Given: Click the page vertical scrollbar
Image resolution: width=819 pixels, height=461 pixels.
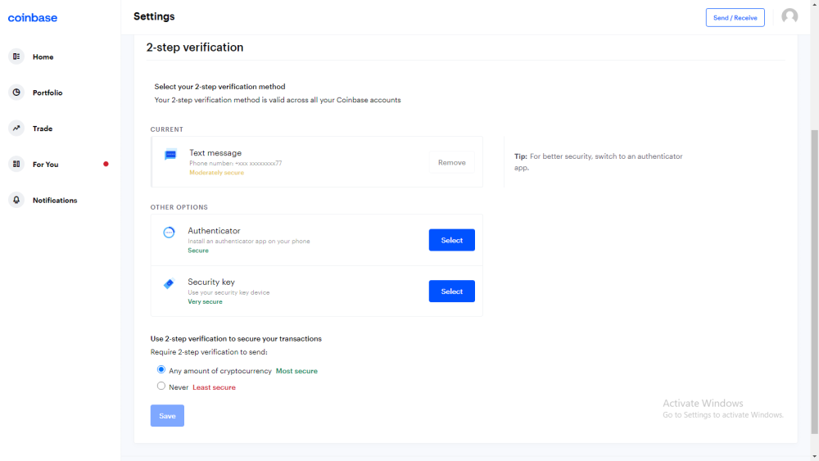Looking at the screenshot, I should click(x=813, y=278).
